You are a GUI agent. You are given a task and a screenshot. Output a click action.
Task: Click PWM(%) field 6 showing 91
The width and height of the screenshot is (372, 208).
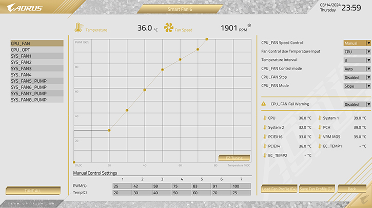point(221,186)
